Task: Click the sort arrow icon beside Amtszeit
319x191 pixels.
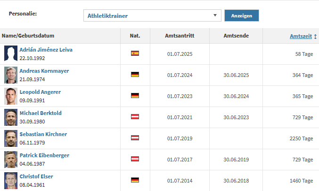Action: [x=315, y=36]
